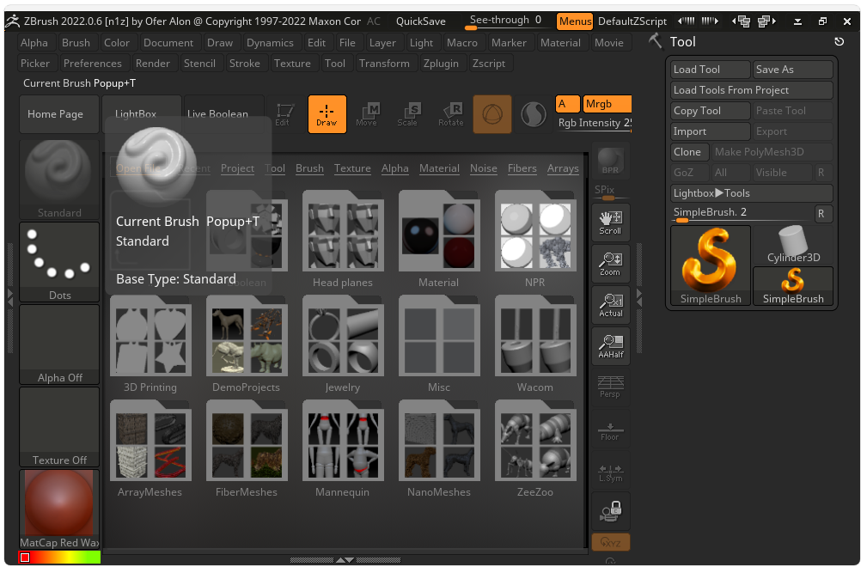Image resolution: width=867 pixels, height=573 pixels.
Task: Click the Copy Tool button
Action: point(711,111)
